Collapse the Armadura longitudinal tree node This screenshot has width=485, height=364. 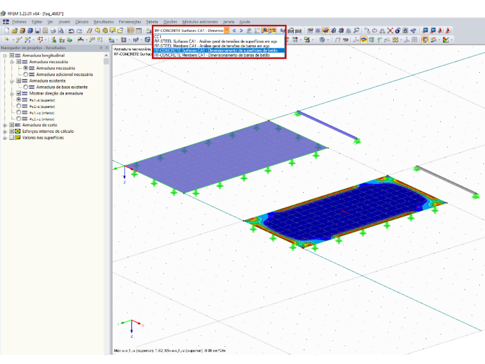[x=4, y=56]
